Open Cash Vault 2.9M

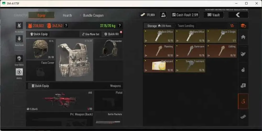click(x=185, y=15)
